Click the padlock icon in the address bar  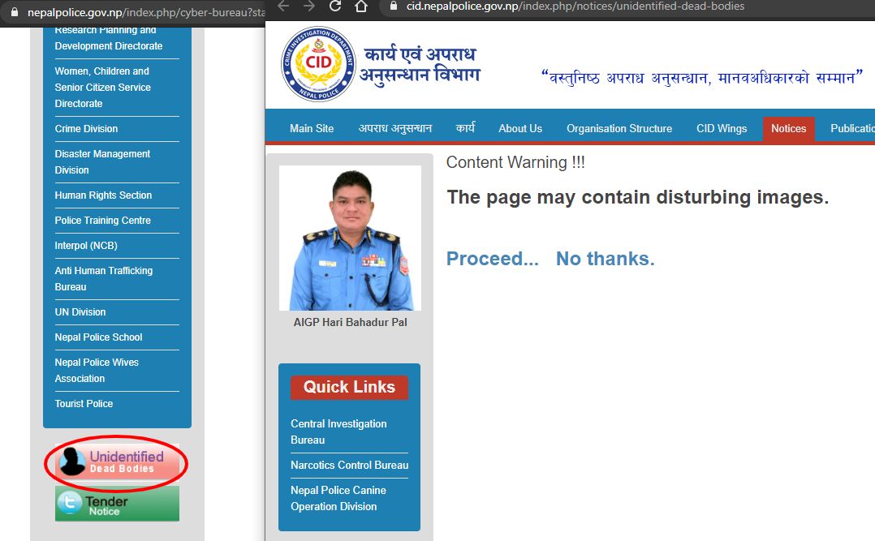[391, 7]
